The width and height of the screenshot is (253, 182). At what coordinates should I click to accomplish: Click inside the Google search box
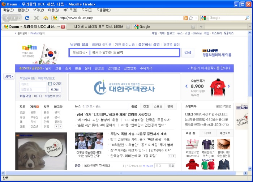227,18
